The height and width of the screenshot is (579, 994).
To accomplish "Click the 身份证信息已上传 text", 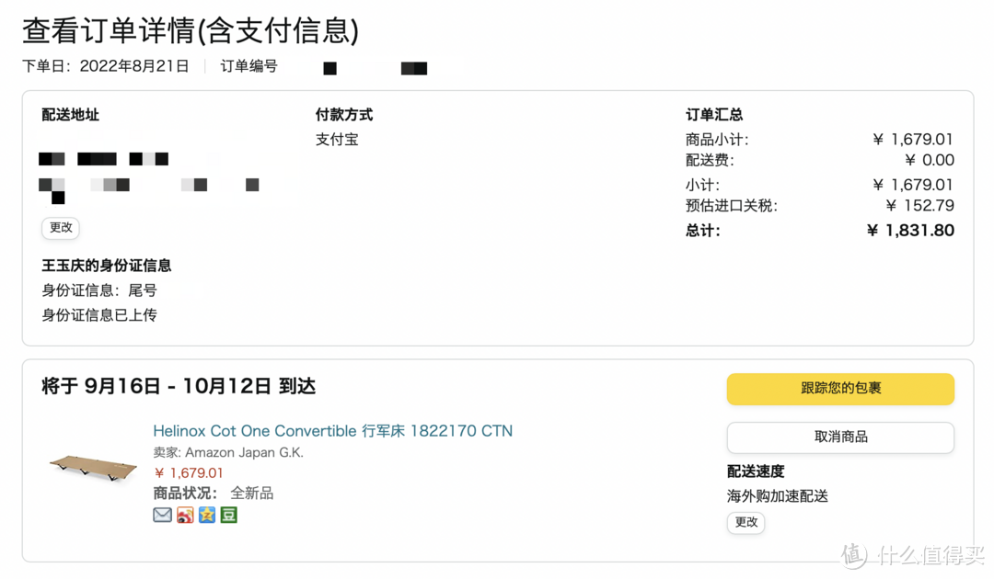I will point(99,315).
